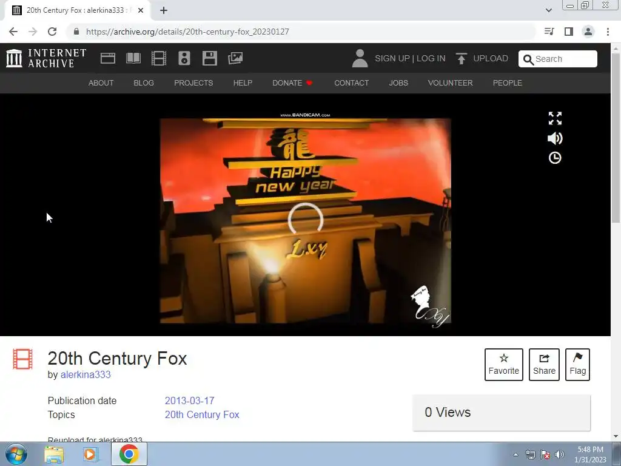Image resolution: width=621 pixels, height=466 pixels.
Task: Go forward in browser history
Action: coord(33,32)
